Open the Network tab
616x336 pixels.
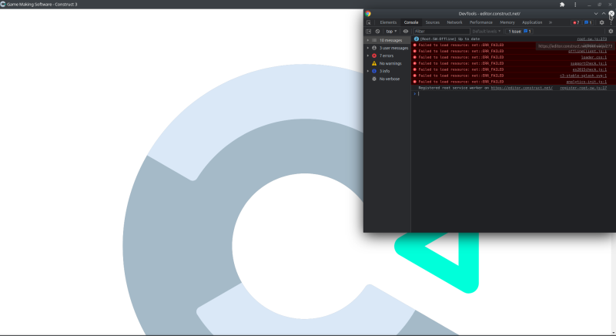(x=454, y=22)
